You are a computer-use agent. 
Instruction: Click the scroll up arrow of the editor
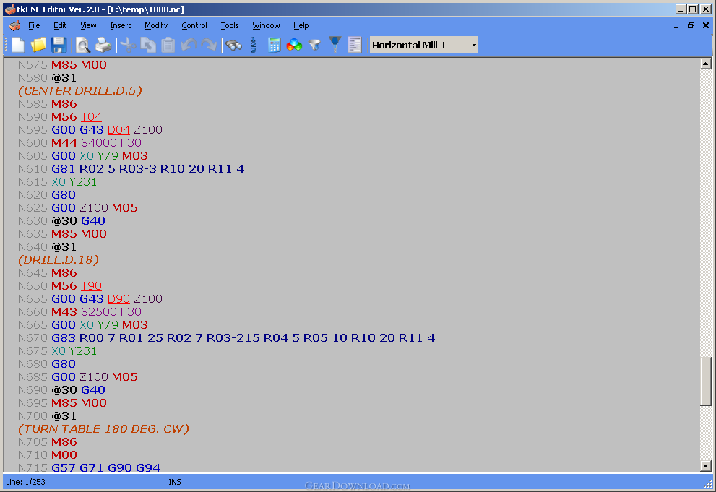(x=705, y=64)
